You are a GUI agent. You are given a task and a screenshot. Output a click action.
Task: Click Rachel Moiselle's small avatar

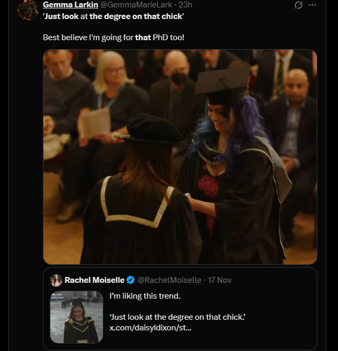coord(56,280)
